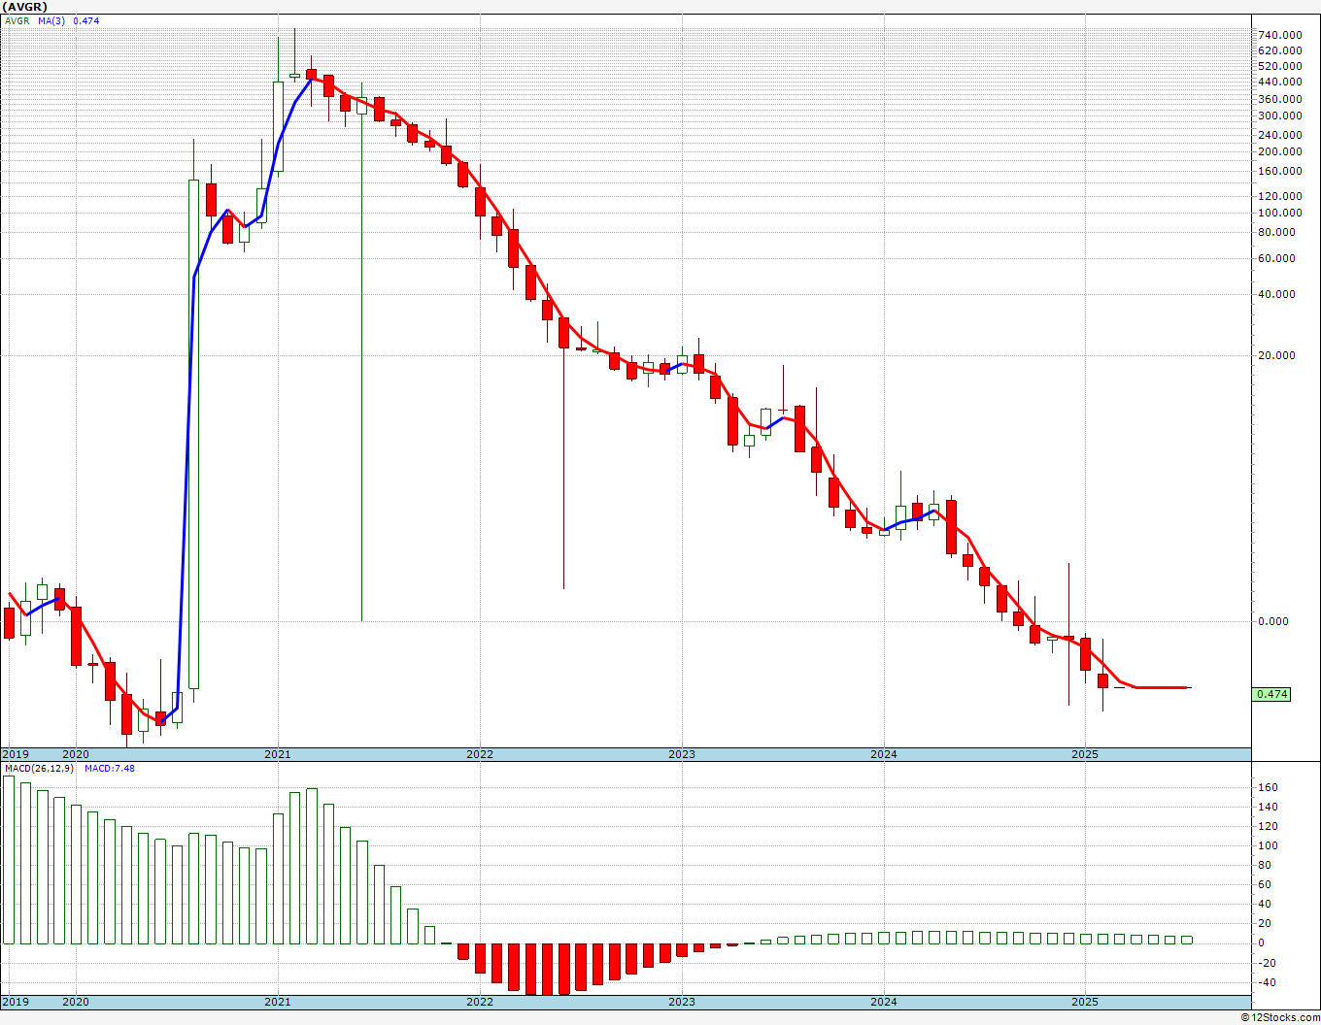The width and height of the screenshot is (1321, 1025).
Task: Click 2025 on the MACD panel time axis
Action: point(1085,1003)
